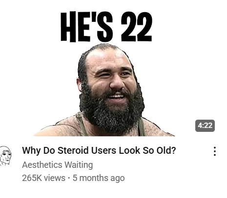Show more actions via vertical ellipsis
Screen dimensions: 227x198
(x=215, y=151)
